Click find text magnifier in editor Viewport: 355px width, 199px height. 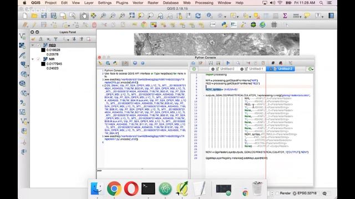[x=238, y=63]
